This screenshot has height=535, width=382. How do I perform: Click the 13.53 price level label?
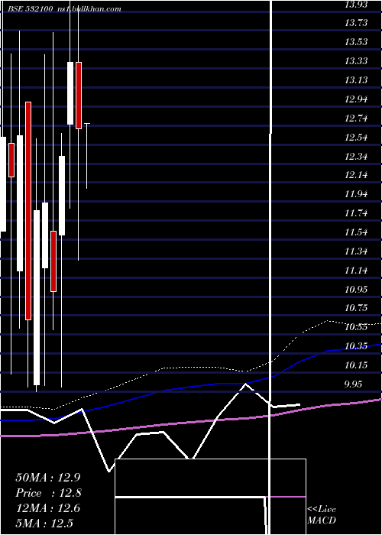(x=357, y=42)
